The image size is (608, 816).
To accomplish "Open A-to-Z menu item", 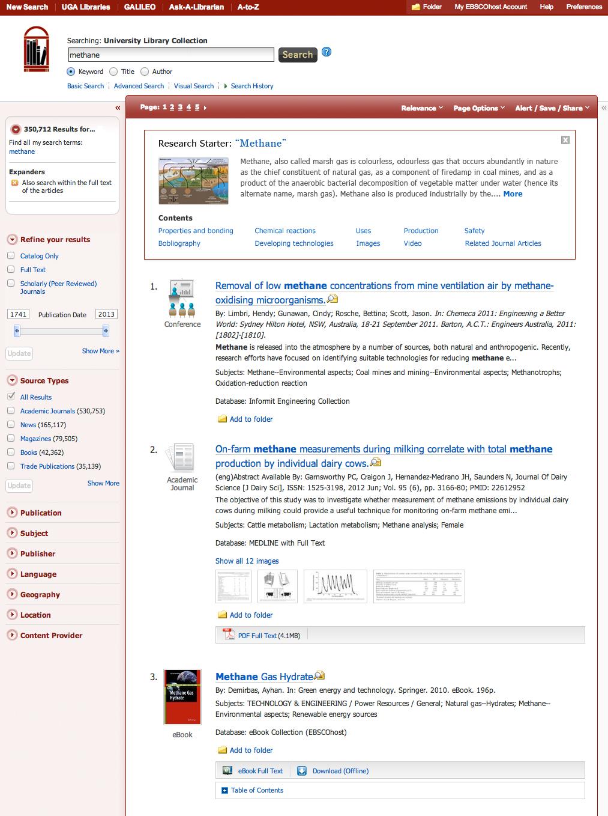I will pos(248,7).
